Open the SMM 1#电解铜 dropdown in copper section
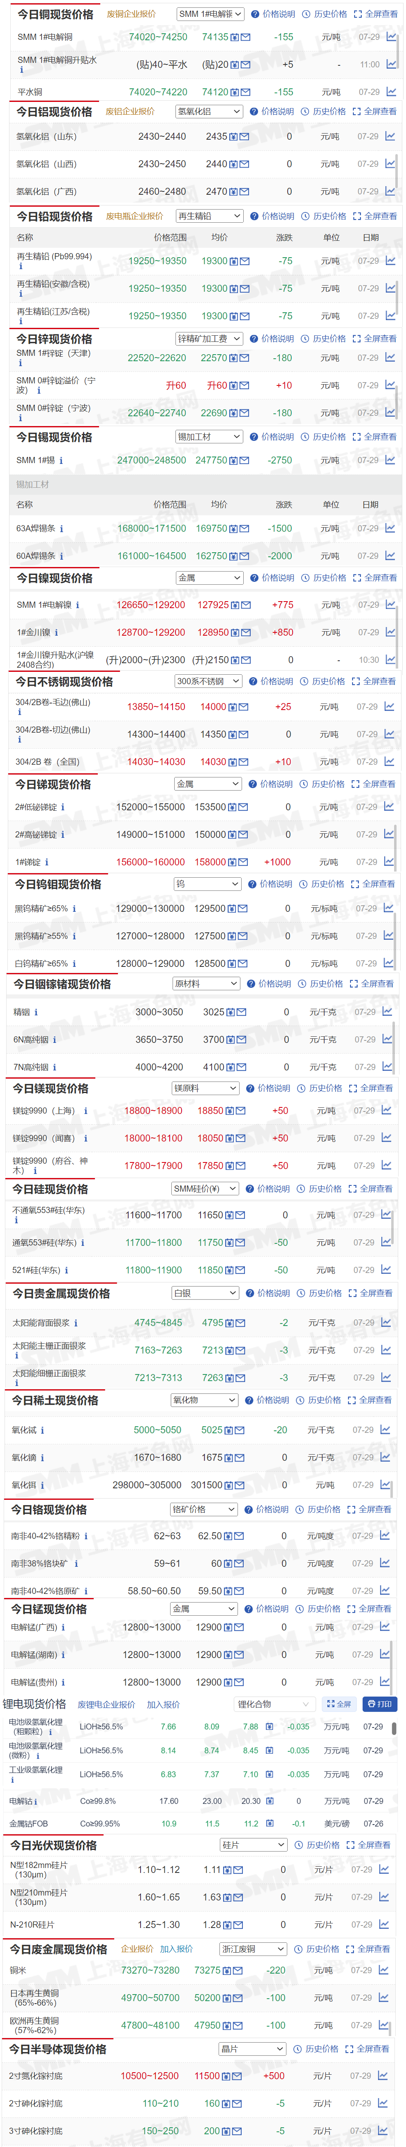Screen dimensions: 406x2147 click(x=211, y=14)
